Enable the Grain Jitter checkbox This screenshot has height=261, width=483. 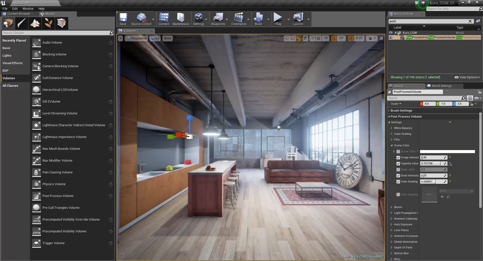pyautogui.click(x=398, y=169)
